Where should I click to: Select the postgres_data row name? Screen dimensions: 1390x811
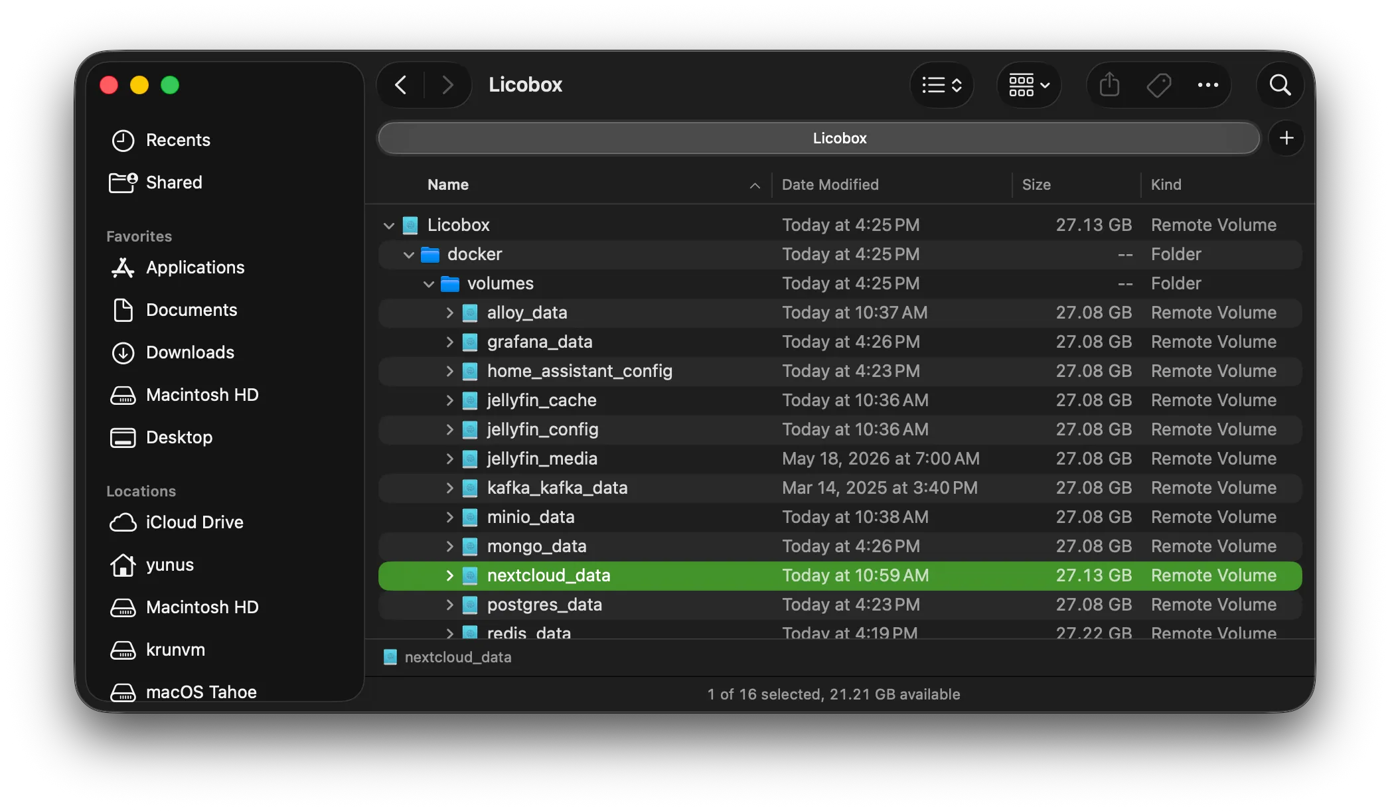(544, 605)
